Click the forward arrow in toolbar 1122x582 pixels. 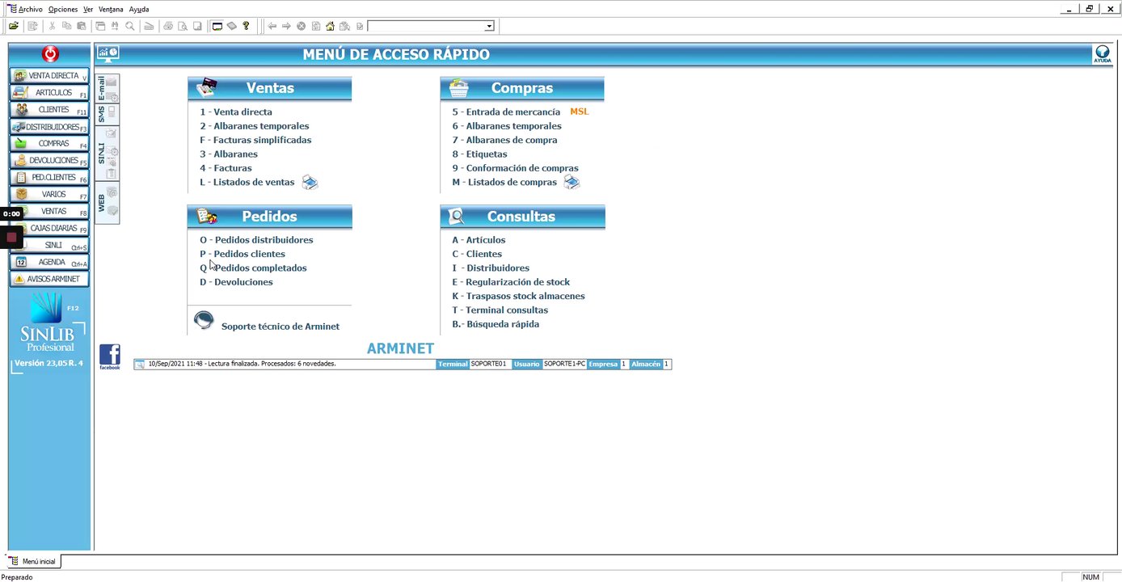(286, 26)
